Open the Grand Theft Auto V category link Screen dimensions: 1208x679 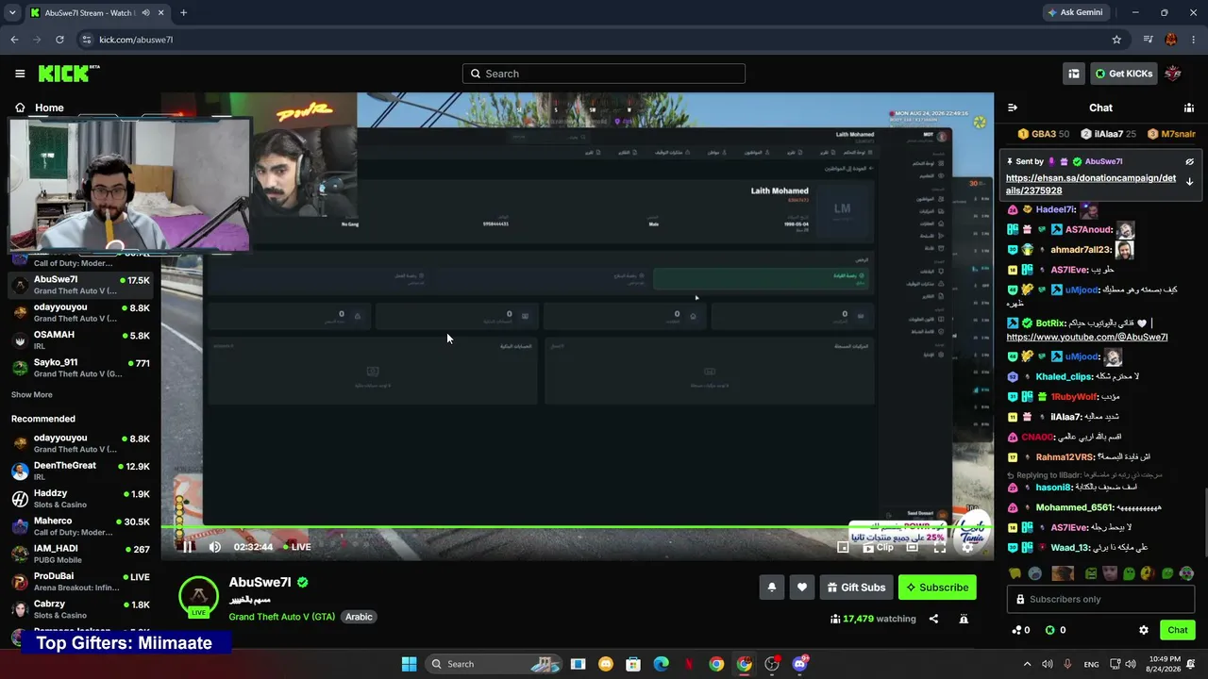pos(281,617)
